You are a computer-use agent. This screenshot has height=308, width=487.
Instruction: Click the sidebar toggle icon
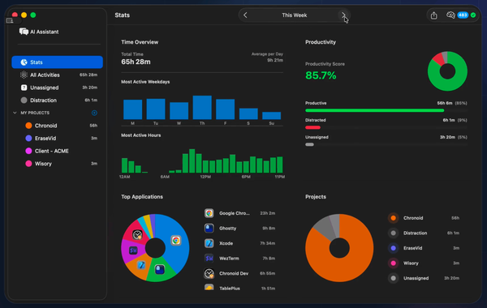click(x=10, y=21)
